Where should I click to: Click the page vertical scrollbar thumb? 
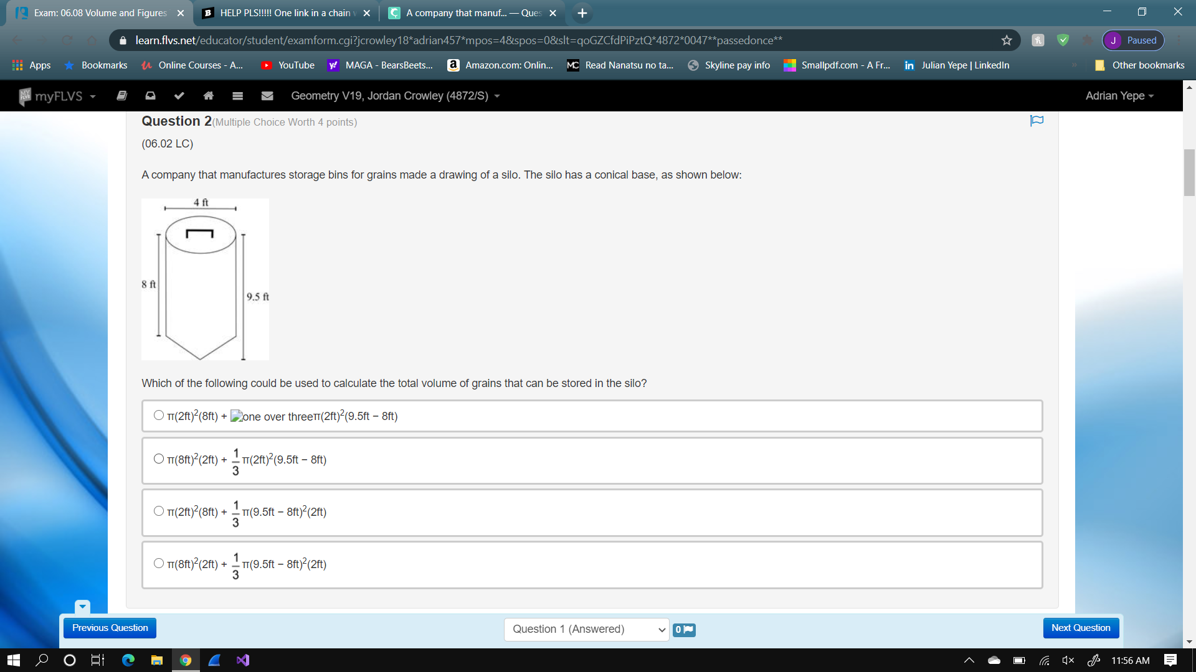coord(1189,172)
